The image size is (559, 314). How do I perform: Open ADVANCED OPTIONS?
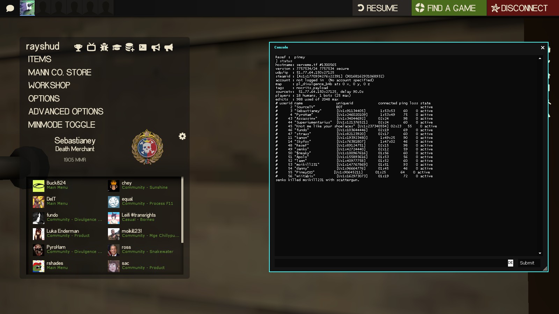click(x=66, y=112)
